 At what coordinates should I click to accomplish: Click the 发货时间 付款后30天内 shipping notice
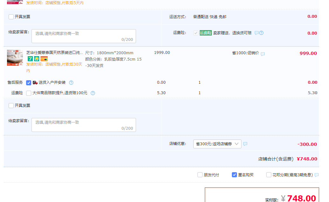tap(54, 68)
